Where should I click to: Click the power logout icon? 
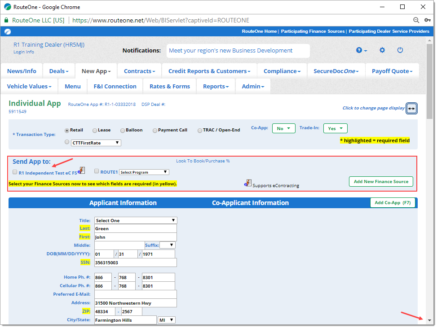(400, 50)
